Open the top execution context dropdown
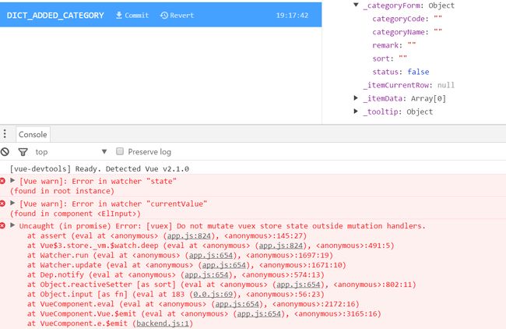The width and height of the screenshot is (506, 329). [x=71, y=152]
